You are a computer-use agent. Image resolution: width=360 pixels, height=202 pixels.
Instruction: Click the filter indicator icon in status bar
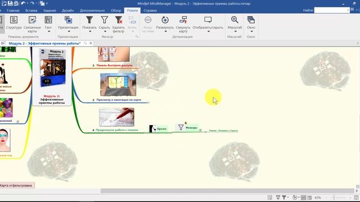pos(278,198)
